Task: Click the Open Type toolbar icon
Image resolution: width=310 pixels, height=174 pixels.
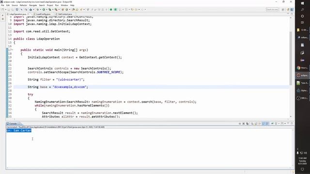Action: [x=73, y=10]
